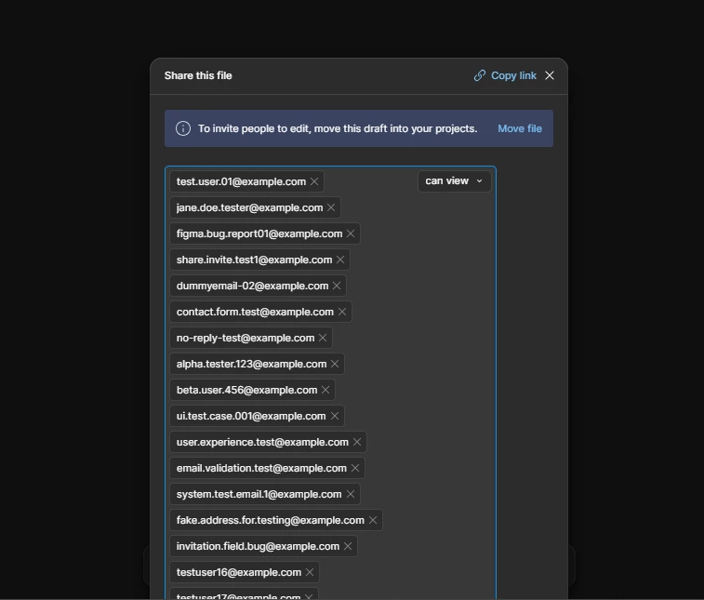704x600 pixels.
Task: Click the Move file link
Action: (x=520, y=128)
